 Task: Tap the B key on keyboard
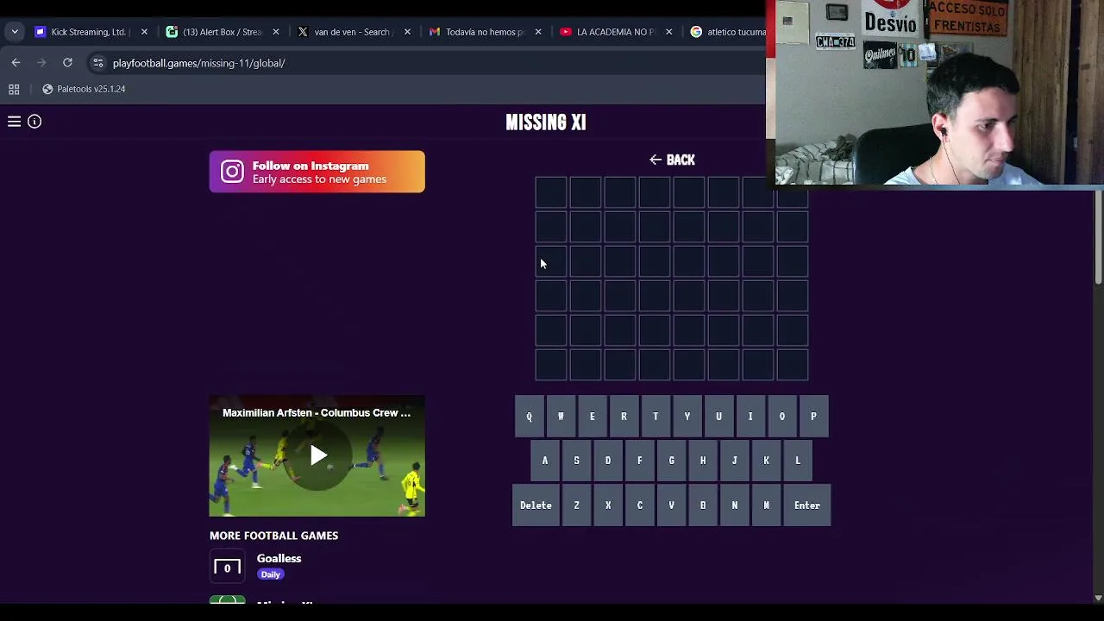[x=703, y=505]
